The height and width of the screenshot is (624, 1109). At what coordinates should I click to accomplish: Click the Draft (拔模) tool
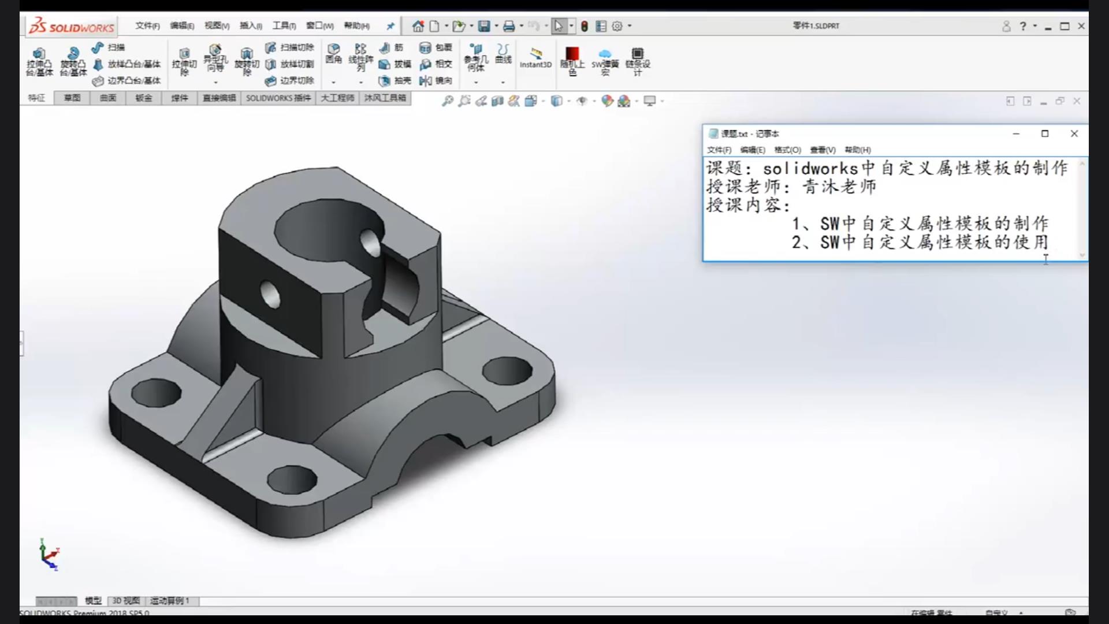pos(395,64)
